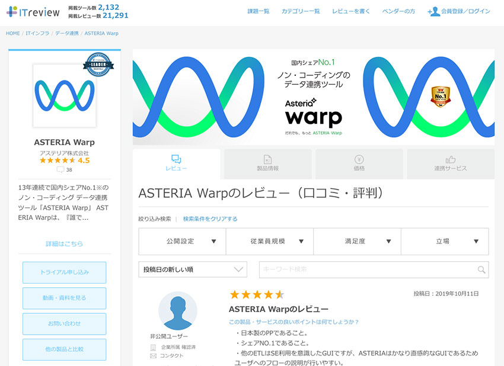Viewport: 504px width, 366px height.
Task: Switch to the 製品情報 tab
Action: [x=268, y=163]
